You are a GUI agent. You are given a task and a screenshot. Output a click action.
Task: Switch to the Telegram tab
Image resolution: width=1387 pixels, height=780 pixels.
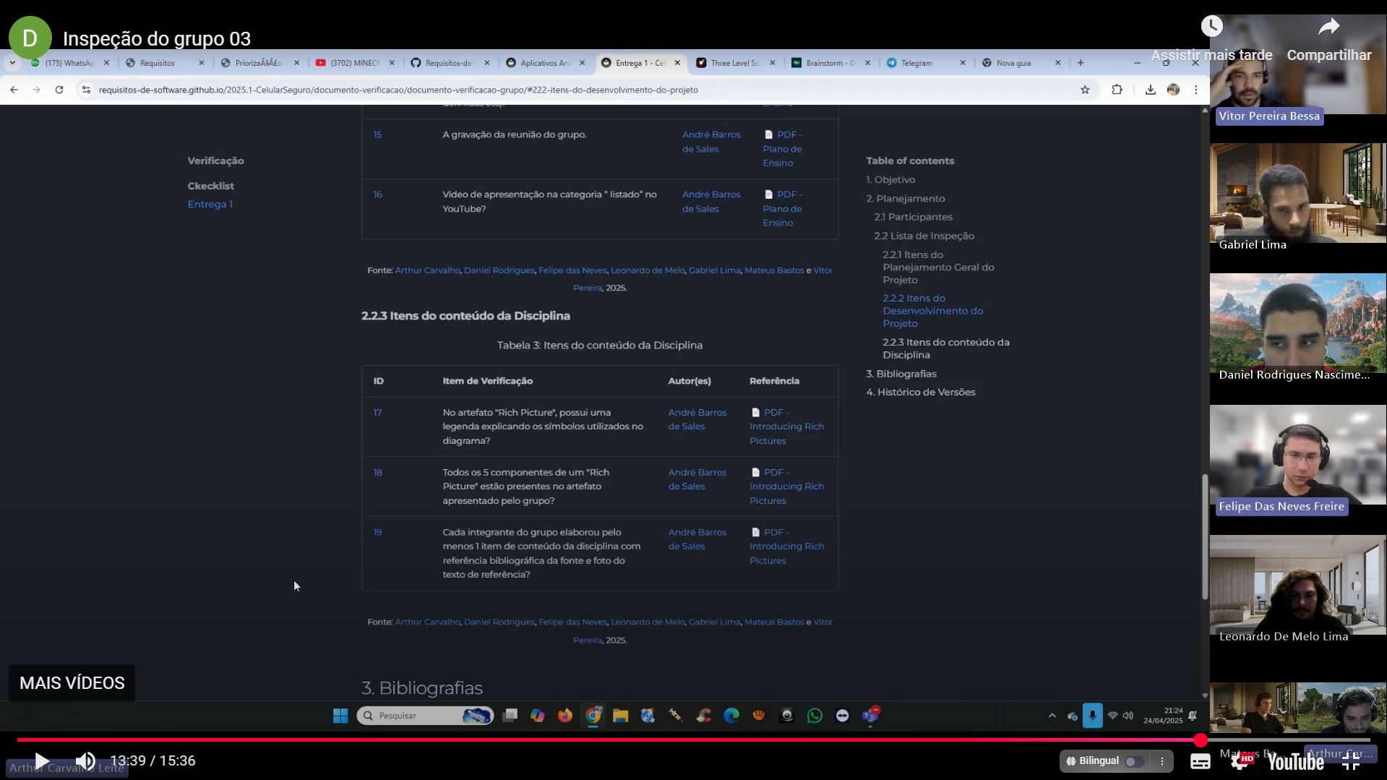coord(916,63)
